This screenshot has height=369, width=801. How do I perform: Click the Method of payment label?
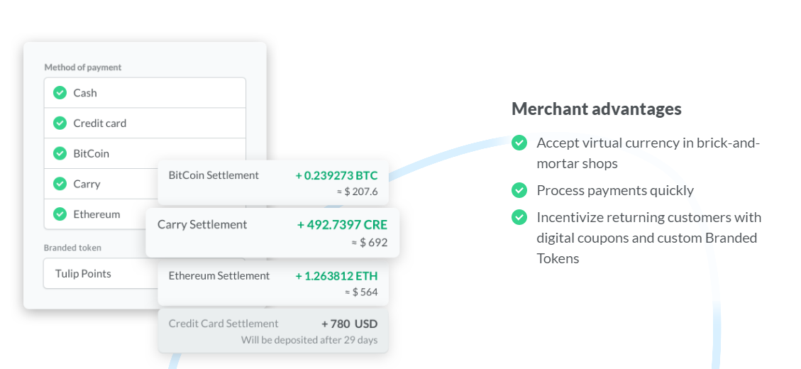(83, 67)
